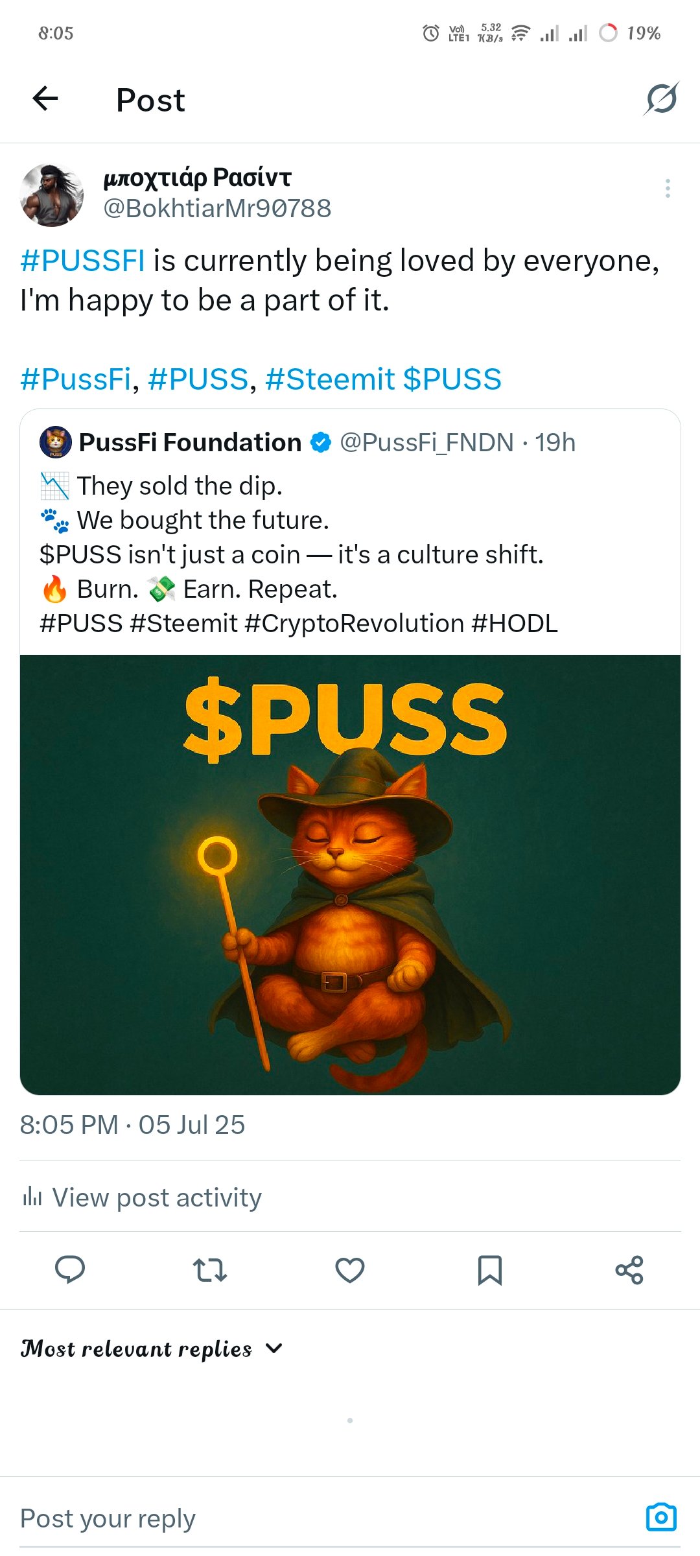Viewport: 700px width, 1556px height.
Task: Open the #PUSSFI hashtag link
Action: pyautogui.click(x=82, y=261)
